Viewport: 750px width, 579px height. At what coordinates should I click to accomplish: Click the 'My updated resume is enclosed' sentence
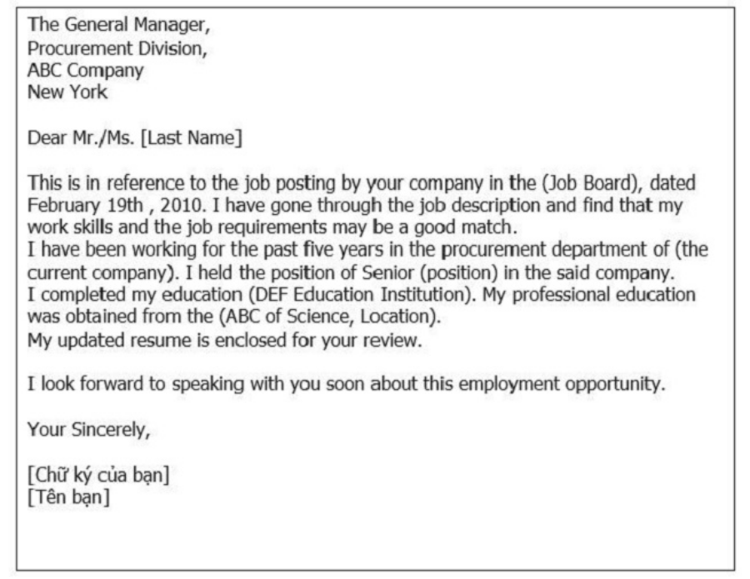click(225, 341)
